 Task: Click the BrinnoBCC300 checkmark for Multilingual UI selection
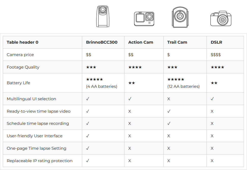point(88,99)
